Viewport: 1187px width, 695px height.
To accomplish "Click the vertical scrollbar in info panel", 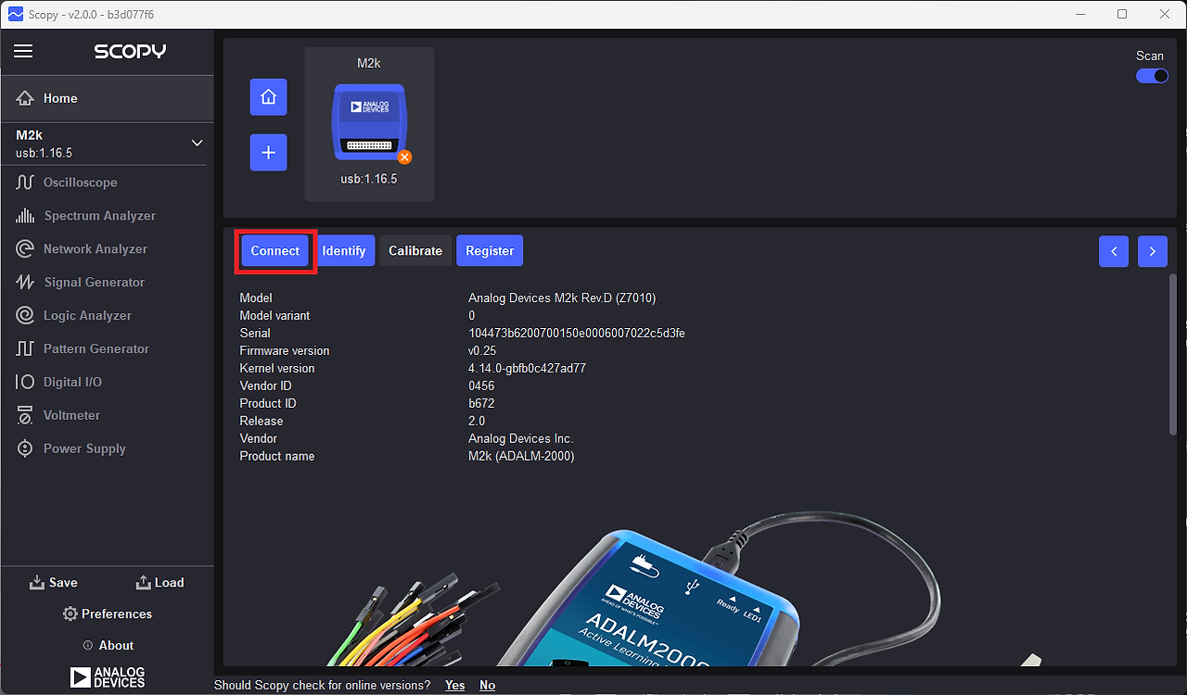I will [1172, 352].
